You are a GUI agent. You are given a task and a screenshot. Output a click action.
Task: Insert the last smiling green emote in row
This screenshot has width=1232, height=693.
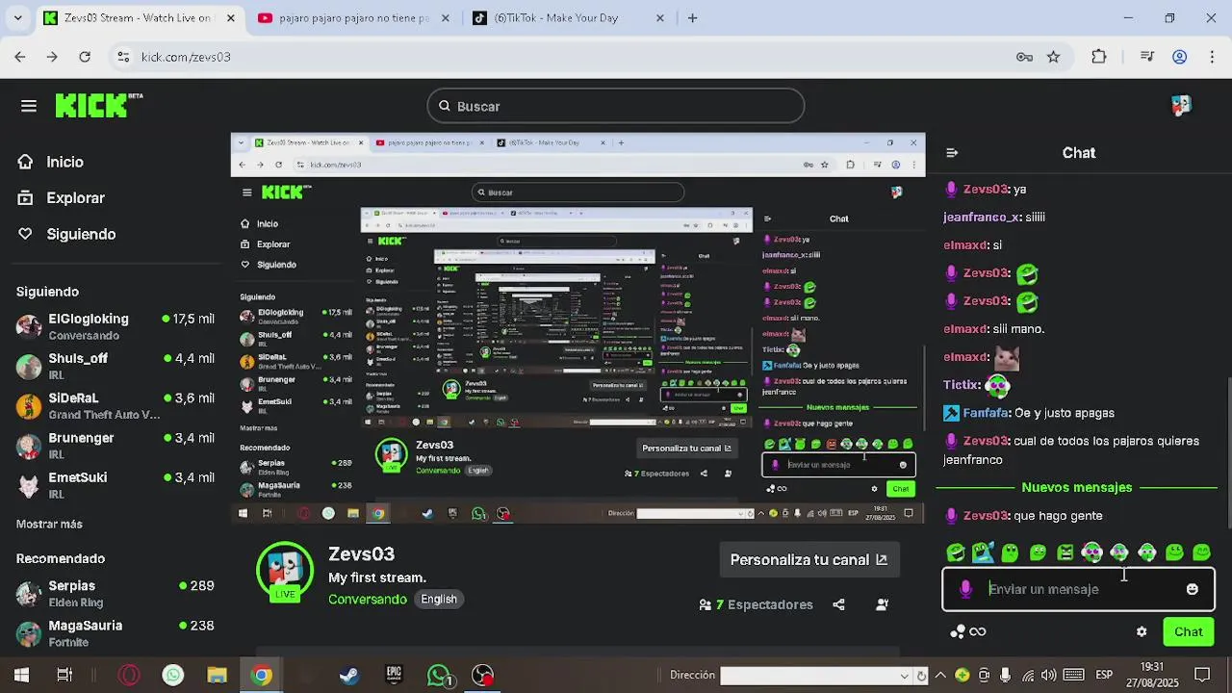pyautogui.click(x=1201, y=552)
